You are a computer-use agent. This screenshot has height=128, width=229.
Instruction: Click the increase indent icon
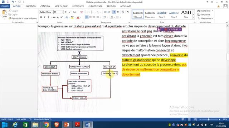[x=109, y=12]
